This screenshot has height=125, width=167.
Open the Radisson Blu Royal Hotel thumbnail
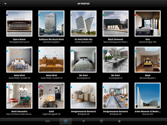[51, 24]
